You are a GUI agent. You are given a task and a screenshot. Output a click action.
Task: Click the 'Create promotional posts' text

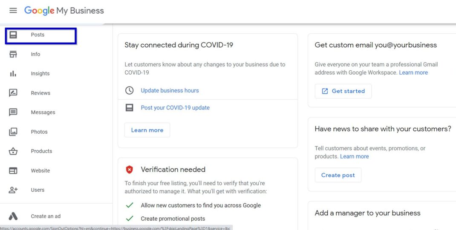click(x=173, y=218)
